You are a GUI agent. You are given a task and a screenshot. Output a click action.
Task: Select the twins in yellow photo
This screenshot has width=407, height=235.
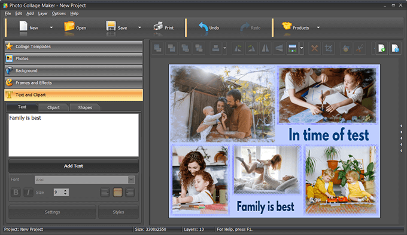(341, 180)
